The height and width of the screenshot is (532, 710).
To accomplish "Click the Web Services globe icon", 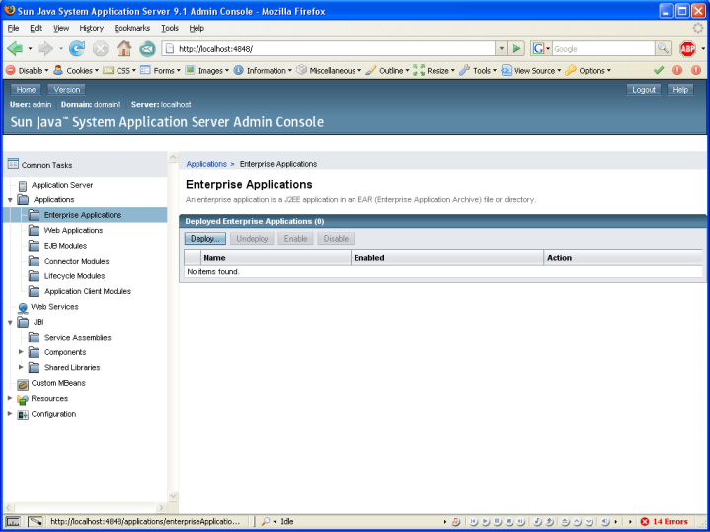I will click(23, 308).
